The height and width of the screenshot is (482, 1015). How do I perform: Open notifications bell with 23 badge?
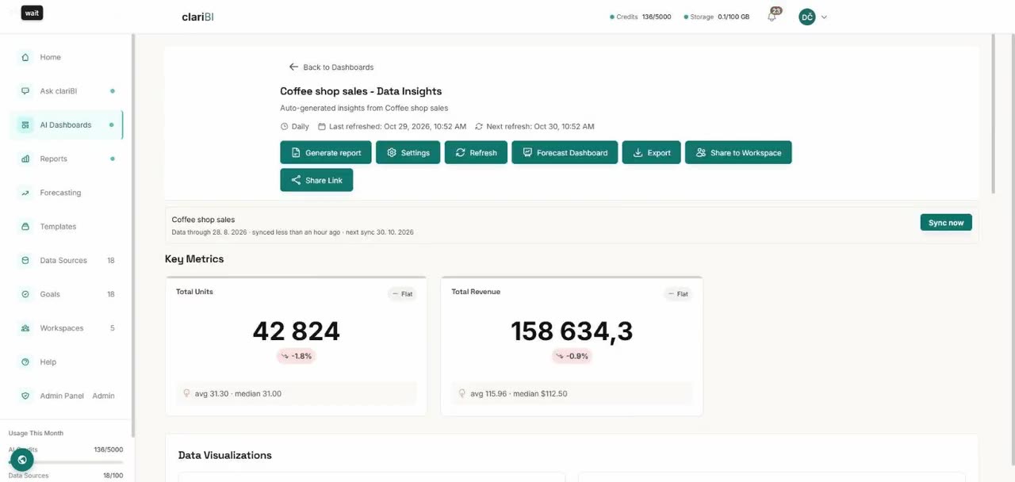point(772,16)
